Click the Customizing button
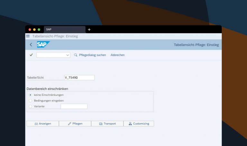This screenshot has height=146, width=247. 139,123
